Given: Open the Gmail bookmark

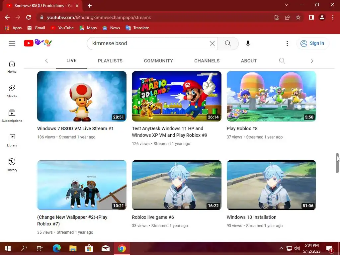Looking at the screenshot, I should (36, 28).
